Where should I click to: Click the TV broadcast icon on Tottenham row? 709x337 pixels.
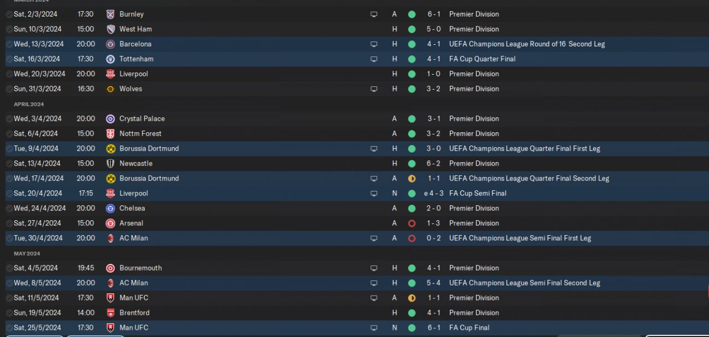pyautogui.click(x=374, y=59)
